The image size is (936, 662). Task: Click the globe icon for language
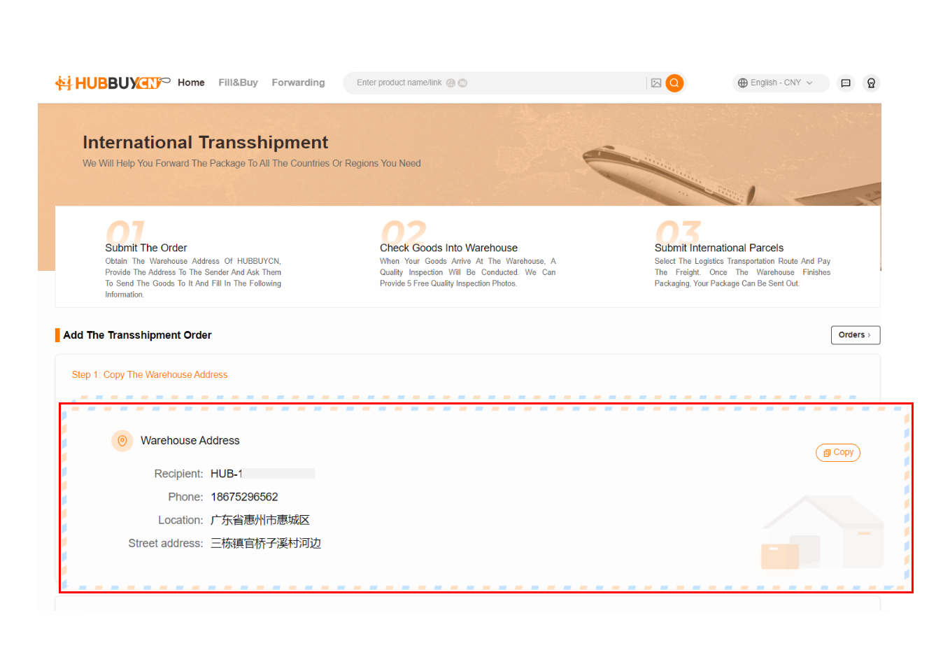[x=743, y=83]
